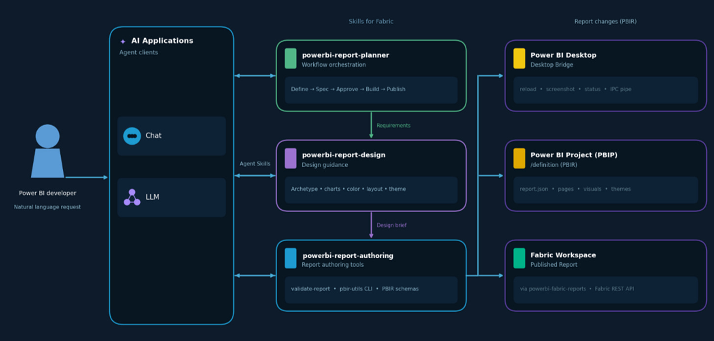
Task: Click the yellow Power BI Desktop icon
Action: click(x=519, y=58)
